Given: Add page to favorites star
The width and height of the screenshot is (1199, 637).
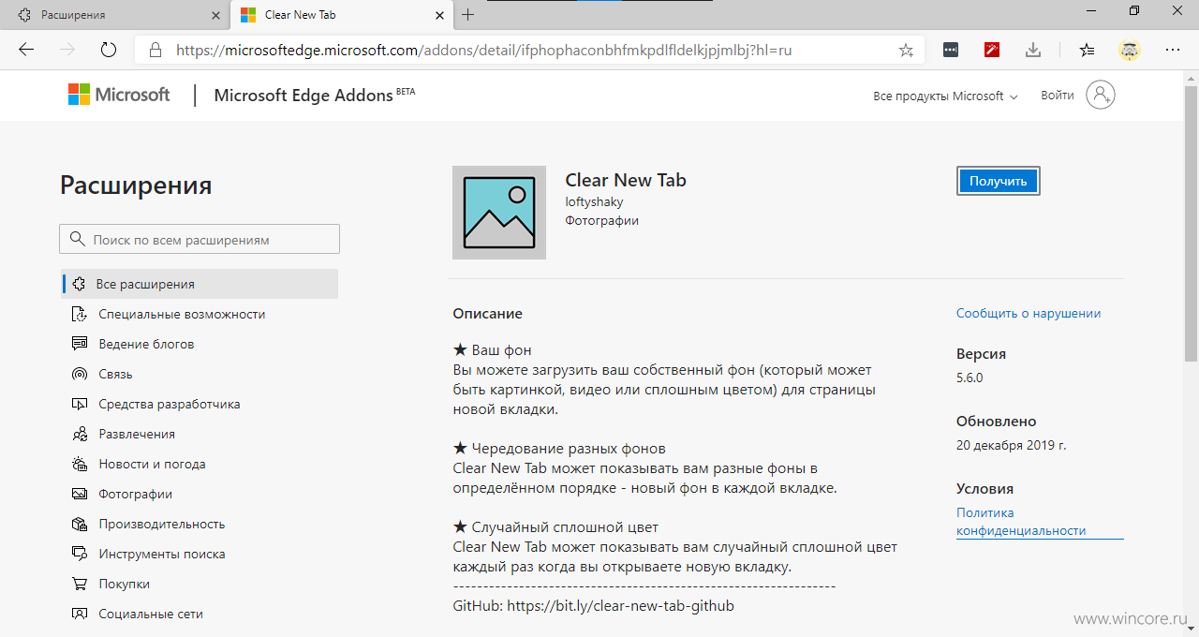Looking at the screenshot, I should coord(906,51).
